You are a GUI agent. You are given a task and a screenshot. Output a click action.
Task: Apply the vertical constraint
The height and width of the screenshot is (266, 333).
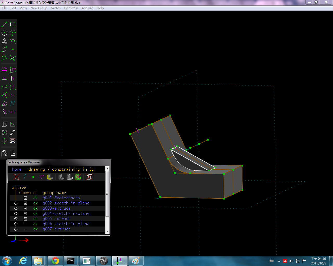coord(13,78)
